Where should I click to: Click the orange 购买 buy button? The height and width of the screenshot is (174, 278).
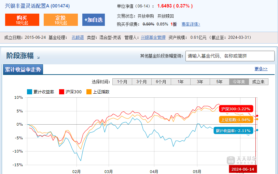click(22, 20)
